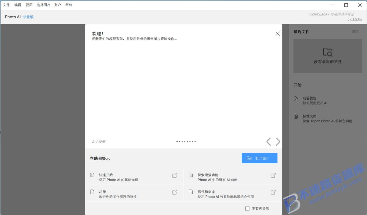Click the camera icon on 打开图片 button
The width and height of the screenshot is (367, 215).
(249, 158)
